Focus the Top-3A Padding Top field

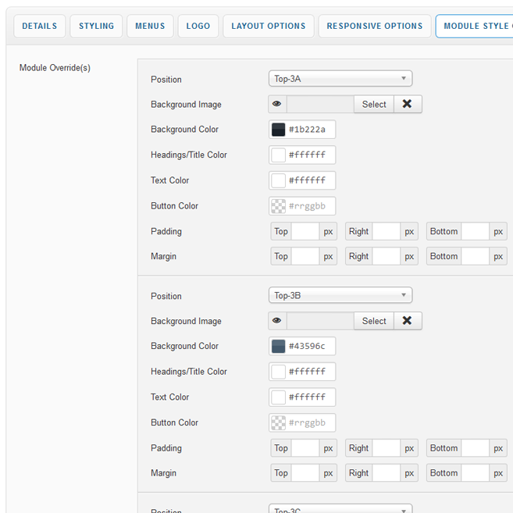point(305,231)
